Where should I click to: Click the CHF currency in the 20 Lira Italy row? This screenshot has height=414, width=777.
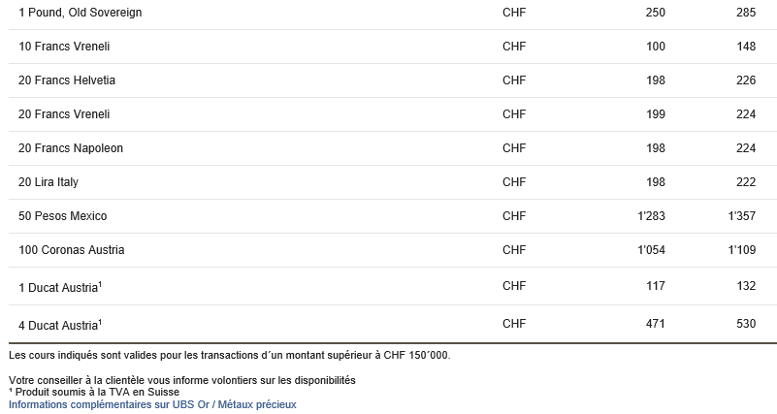[x=514, y=182]
